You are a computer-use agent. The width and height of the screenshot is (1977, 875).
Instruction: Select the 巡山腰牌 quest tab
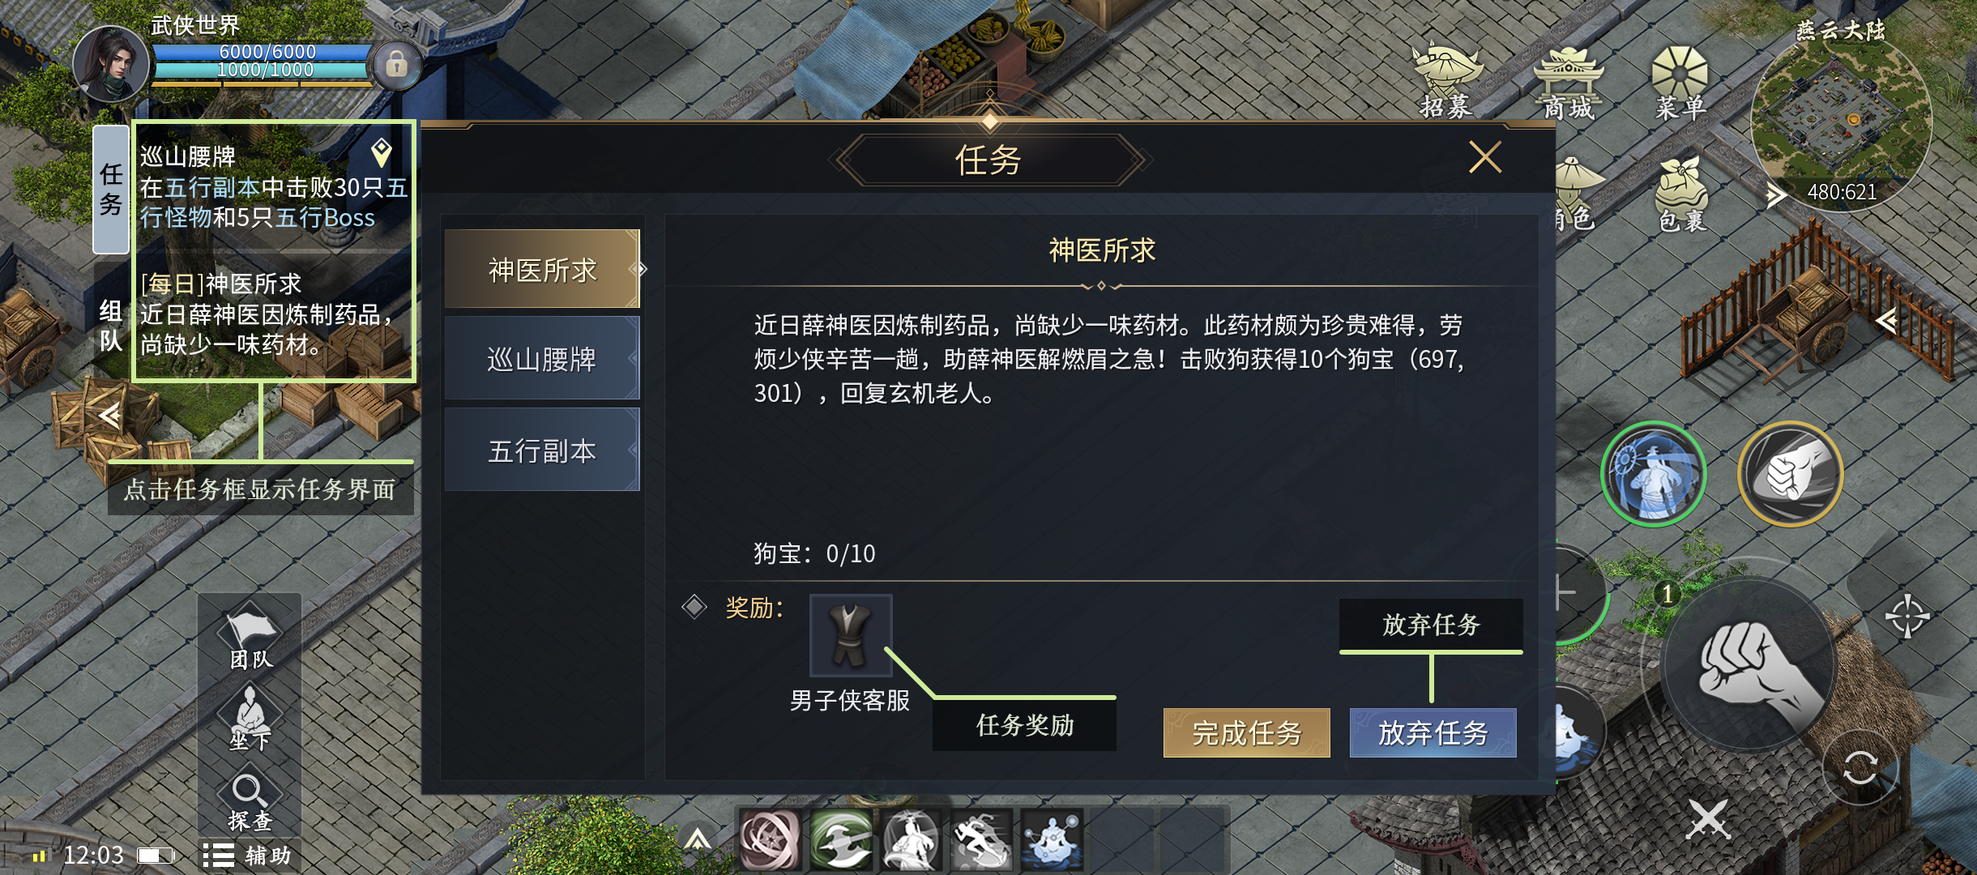point(542,359)
